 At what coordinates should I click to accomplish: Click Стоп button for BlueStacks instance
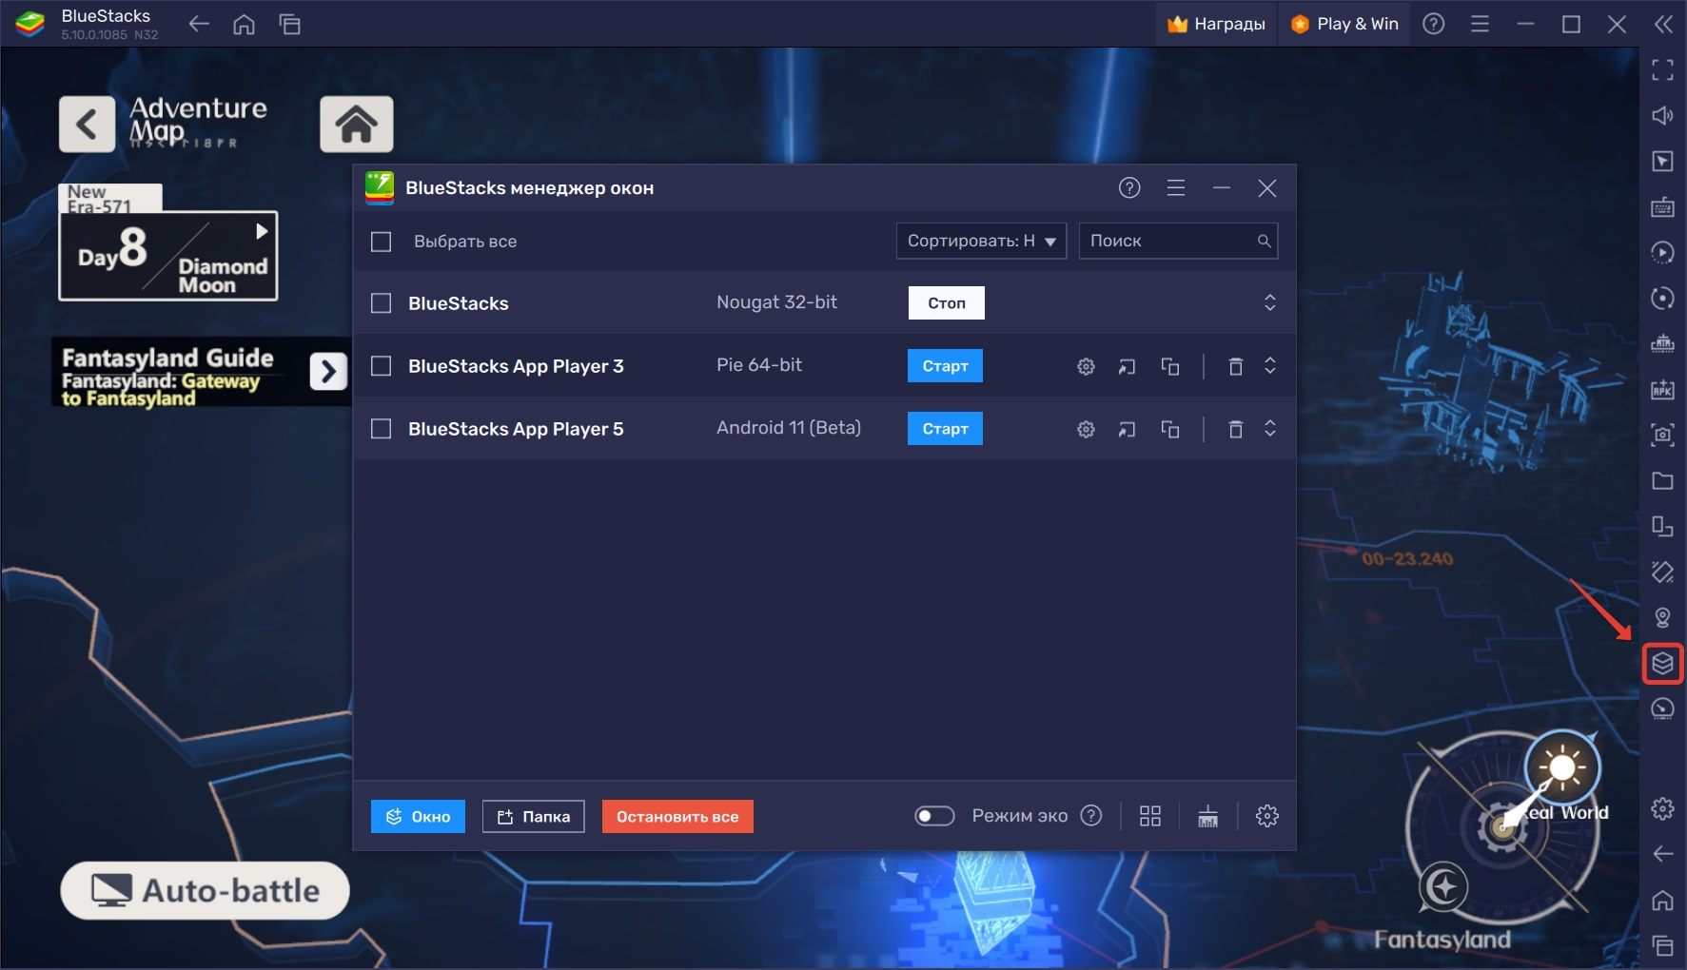(x=946, y=302)
